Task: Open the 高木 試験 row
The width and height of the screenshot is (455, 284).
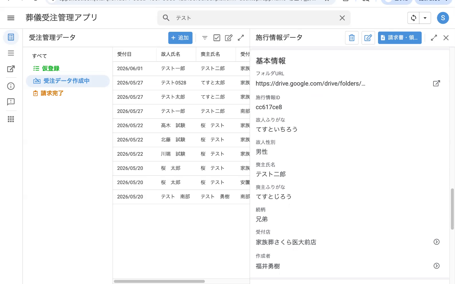Action: coord(181,125)
